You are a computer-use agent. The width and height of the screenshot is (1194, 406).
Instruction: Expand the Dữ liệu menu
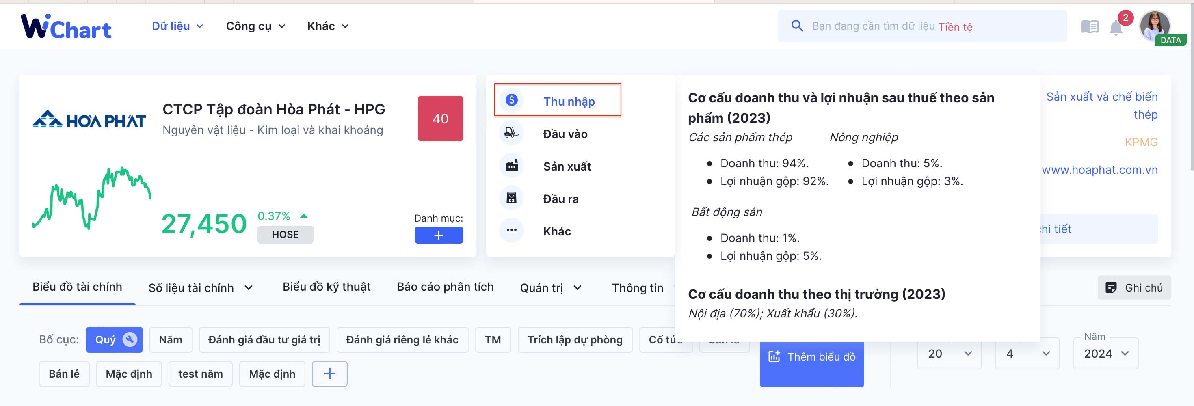(177, 26)
